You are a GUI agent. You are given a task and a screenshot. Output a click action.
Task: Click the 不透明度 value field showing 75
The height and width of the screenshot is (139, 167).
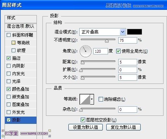[x=128, y=40]
